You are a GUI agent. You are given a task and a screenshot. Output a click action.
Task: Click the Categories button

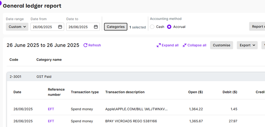[x=116, y=27]
